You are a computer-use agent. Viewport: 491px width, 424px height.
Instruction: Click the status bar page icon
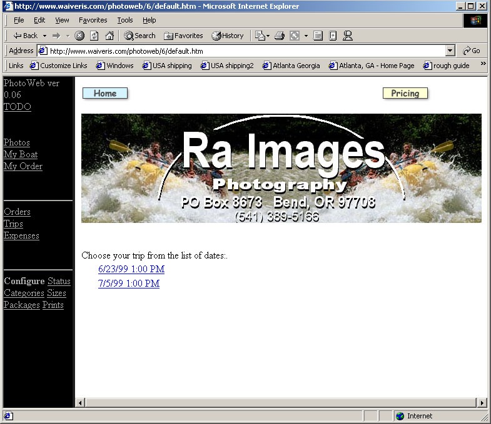point(8,416)
